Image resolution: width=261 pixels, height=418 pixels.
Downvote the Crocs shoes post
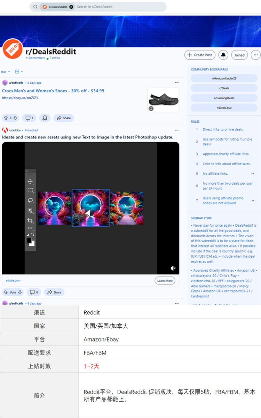[x=15, y=118]
